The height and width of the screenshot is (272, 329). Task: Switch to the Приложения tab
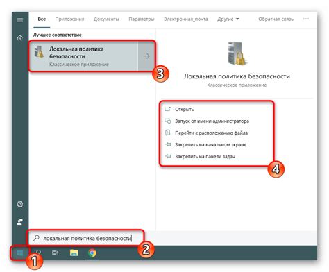pyautogui.click(x=69, y=19)
